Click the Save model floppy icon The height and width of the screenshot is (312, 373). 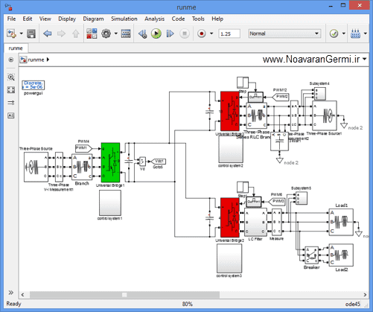coord(31,34)
